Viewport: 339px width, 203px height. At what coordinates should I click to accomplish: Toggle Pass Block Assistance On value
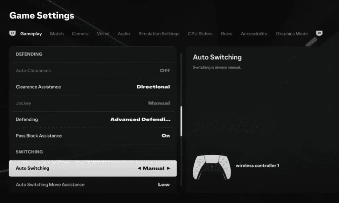[x=166, y=136]
